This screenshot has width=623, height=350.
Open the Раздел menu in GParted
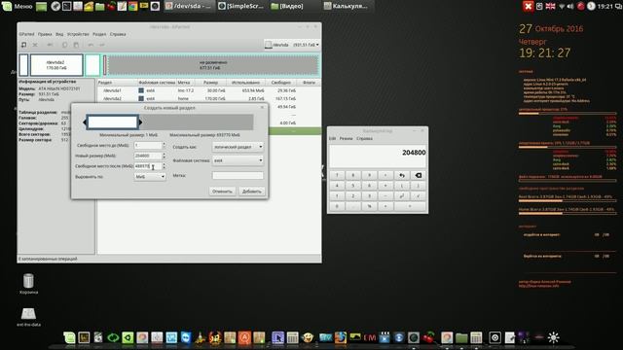click(x=99, y=34)
